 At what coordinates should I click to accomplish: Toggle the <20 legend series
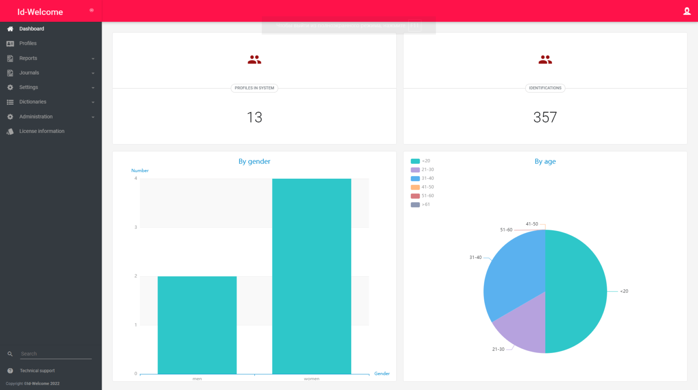coord(421,161)
